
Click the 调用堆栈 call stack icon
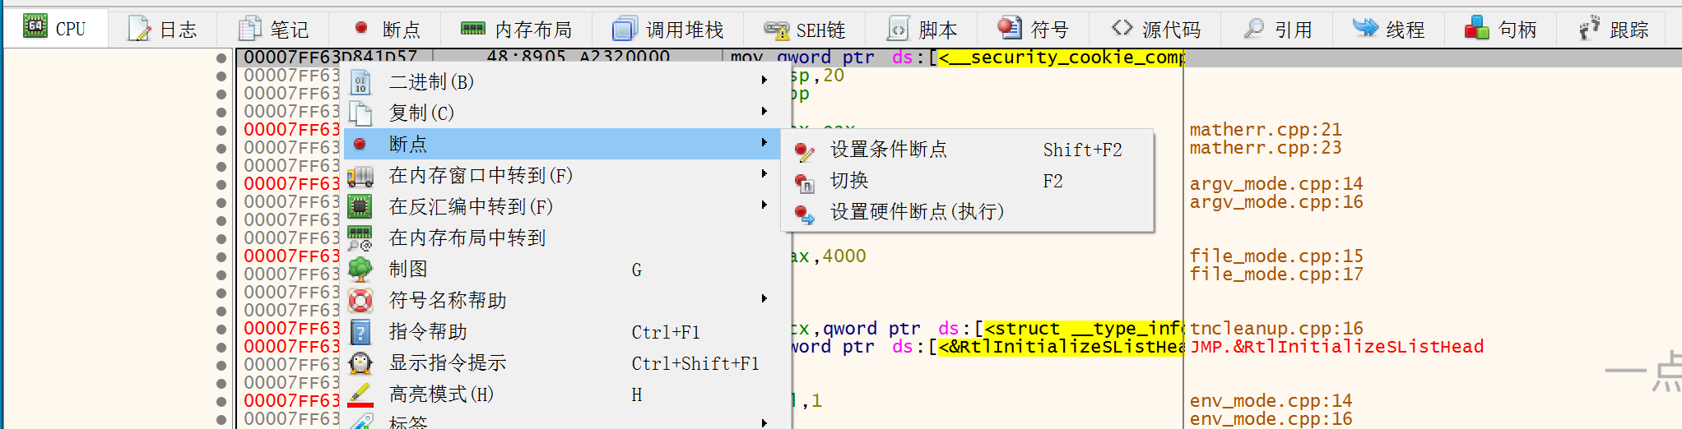click(625, 30)
